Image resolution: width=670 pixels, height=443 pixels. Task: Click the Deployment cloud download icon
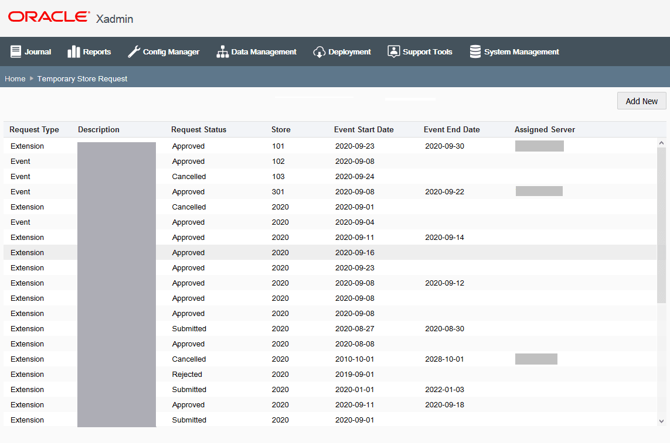[319, 52]
